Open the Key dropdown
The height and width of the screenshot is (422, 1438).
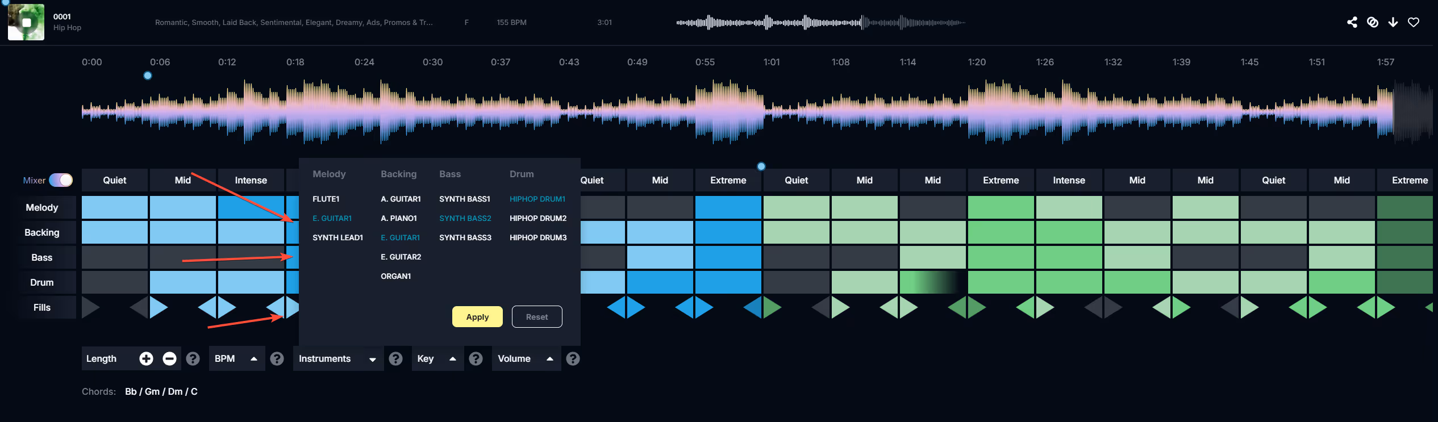(437, 358)
